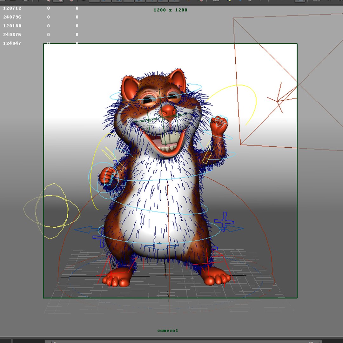This screenshot has width=343, height=343.
Task: Select the blue cross control beside the right hip
Action: (224, 222)
